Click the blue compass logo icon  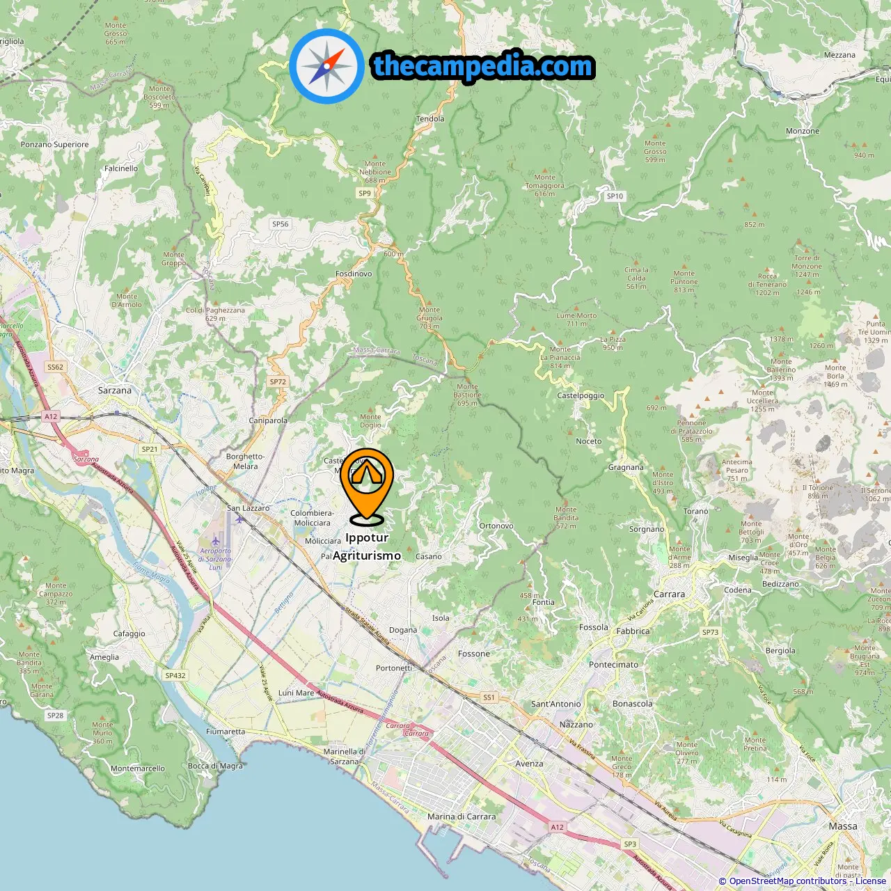point(326,66)
